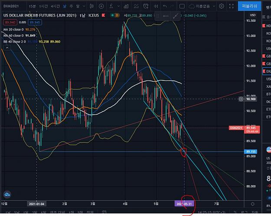Click the line style icon in the floating toolbar

click(166, 16)
